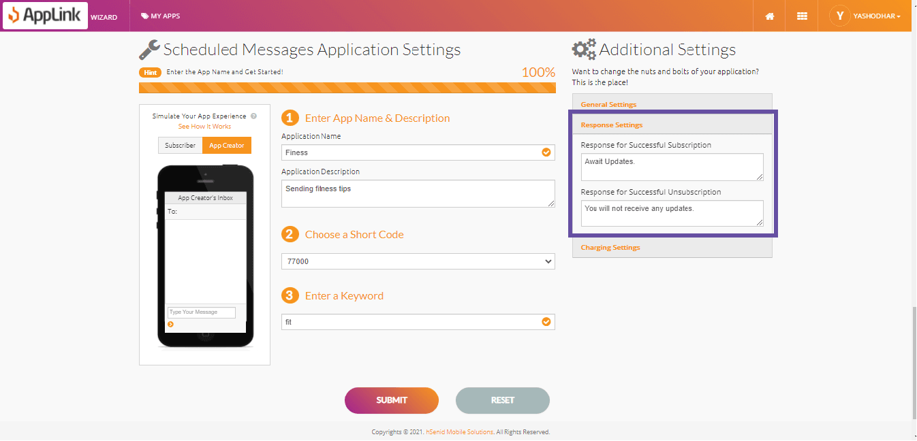The width and height of the screenshot is (917, 441).
Task: Click the Application Description textarea
Action: pyautogui.click(x=418, y=193)
